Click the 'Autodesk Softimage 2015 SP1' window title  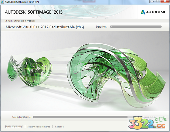click(x=22, y=2)
